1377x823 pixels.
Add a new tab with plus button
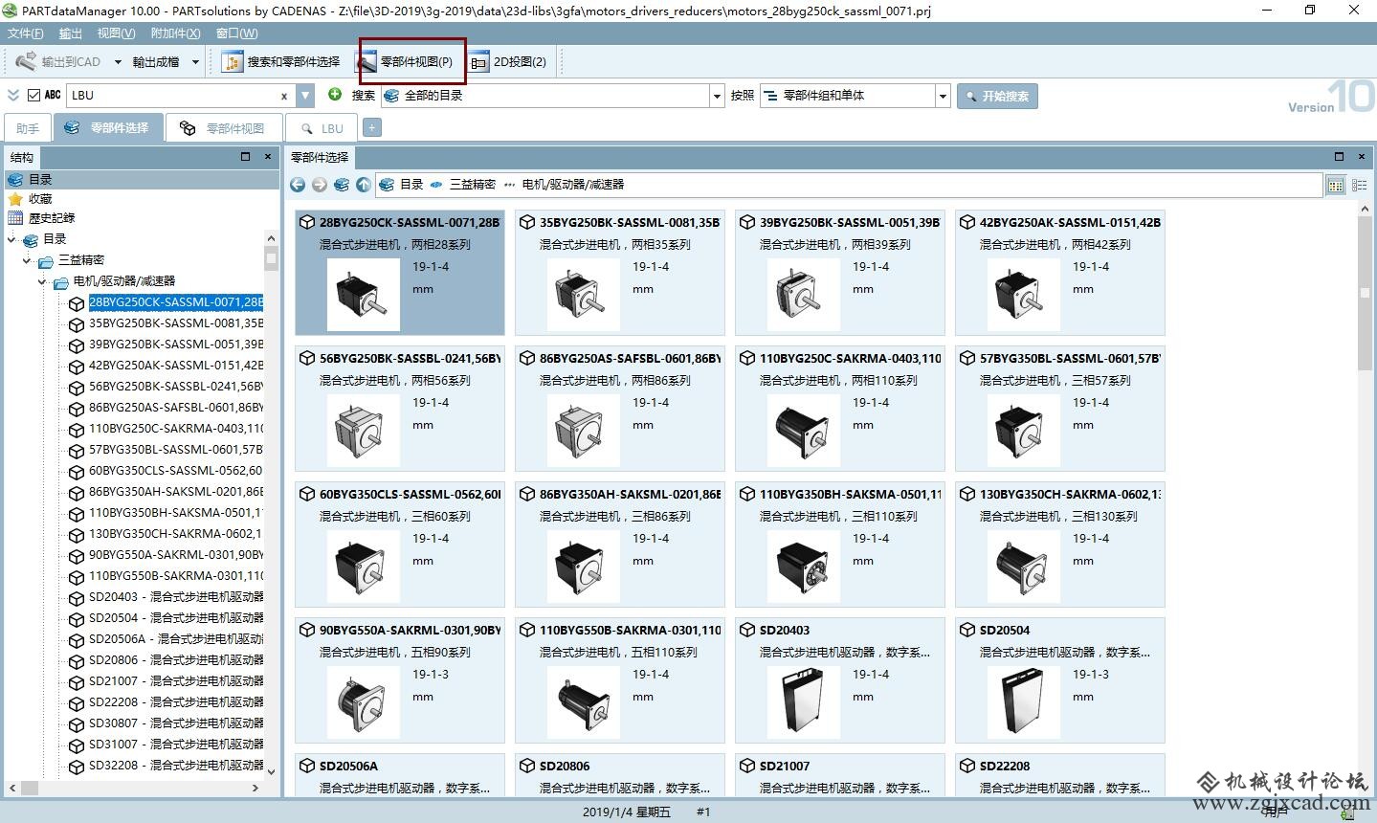click(371, 128)
